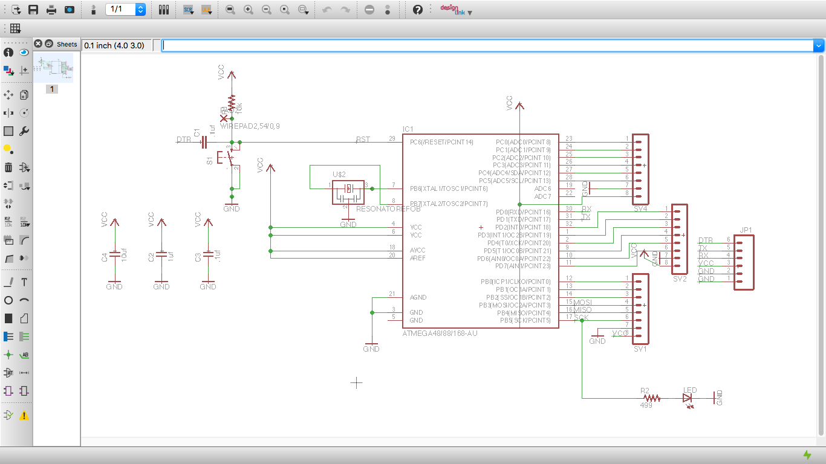Select the Rotate tool

pyautogui.click(x=24, y=113)
